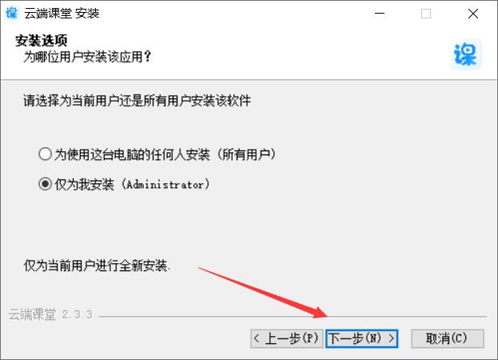Click the 为哪位用户安装该应用？ subtitle
Screen dimensions: 498x360
coord(87,57)
